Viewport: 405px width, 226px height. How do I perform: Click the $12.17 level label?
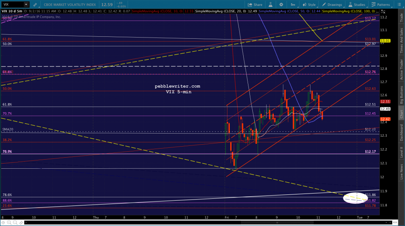370,152
